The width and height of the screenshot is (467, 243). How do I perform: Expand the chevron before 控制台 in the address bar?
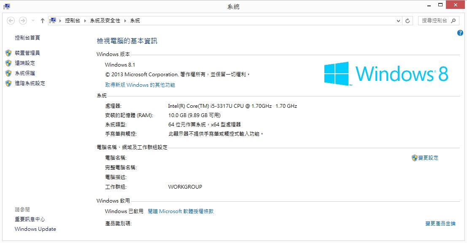[60, 21]
